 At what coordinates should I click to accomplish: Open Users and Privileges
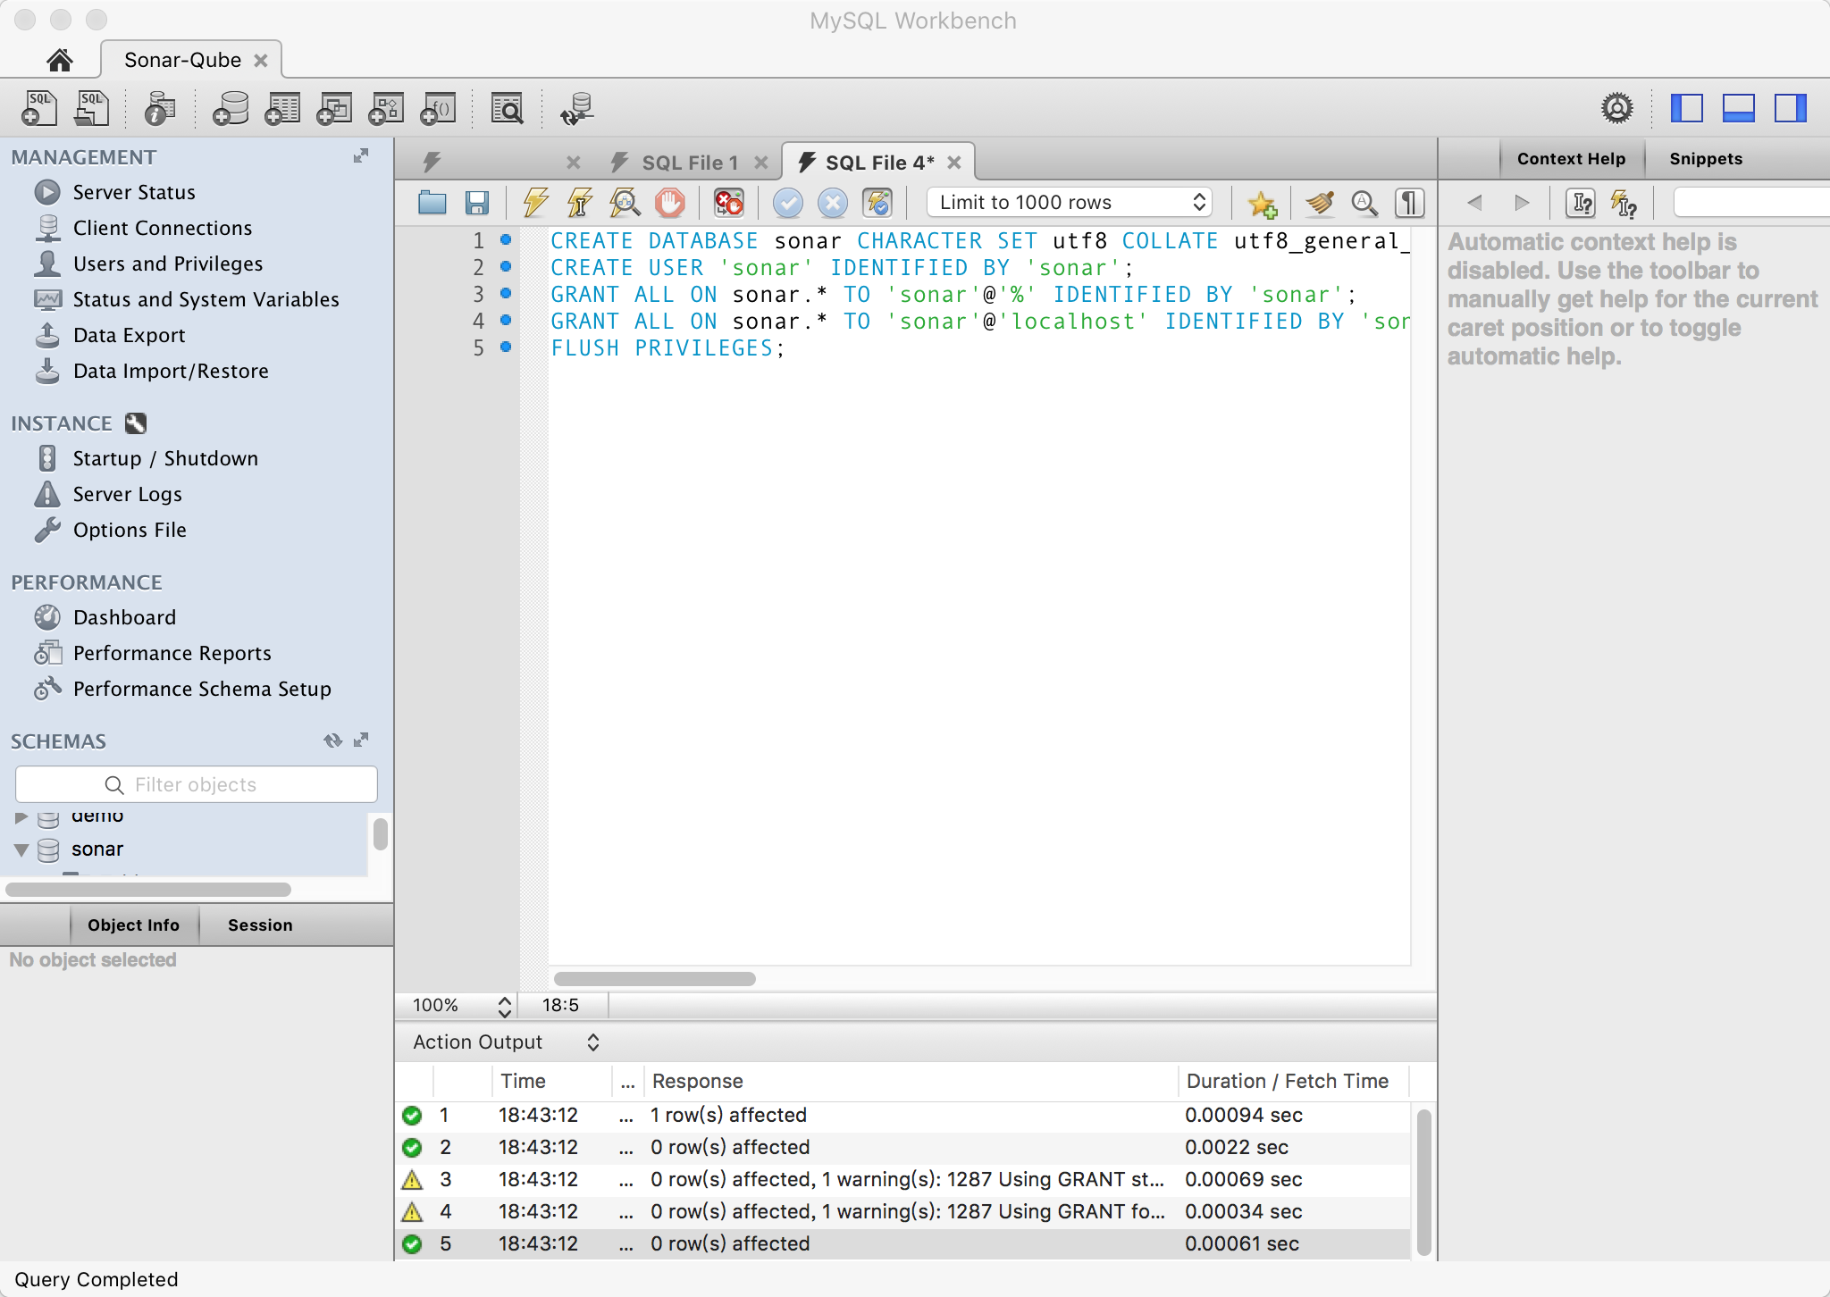[x=168, y=264]
